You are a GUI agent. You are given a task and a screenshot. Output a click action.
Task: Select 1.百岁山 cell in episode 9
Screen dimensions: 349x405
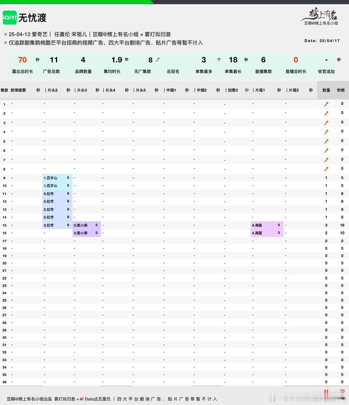(x=57, y=178)
